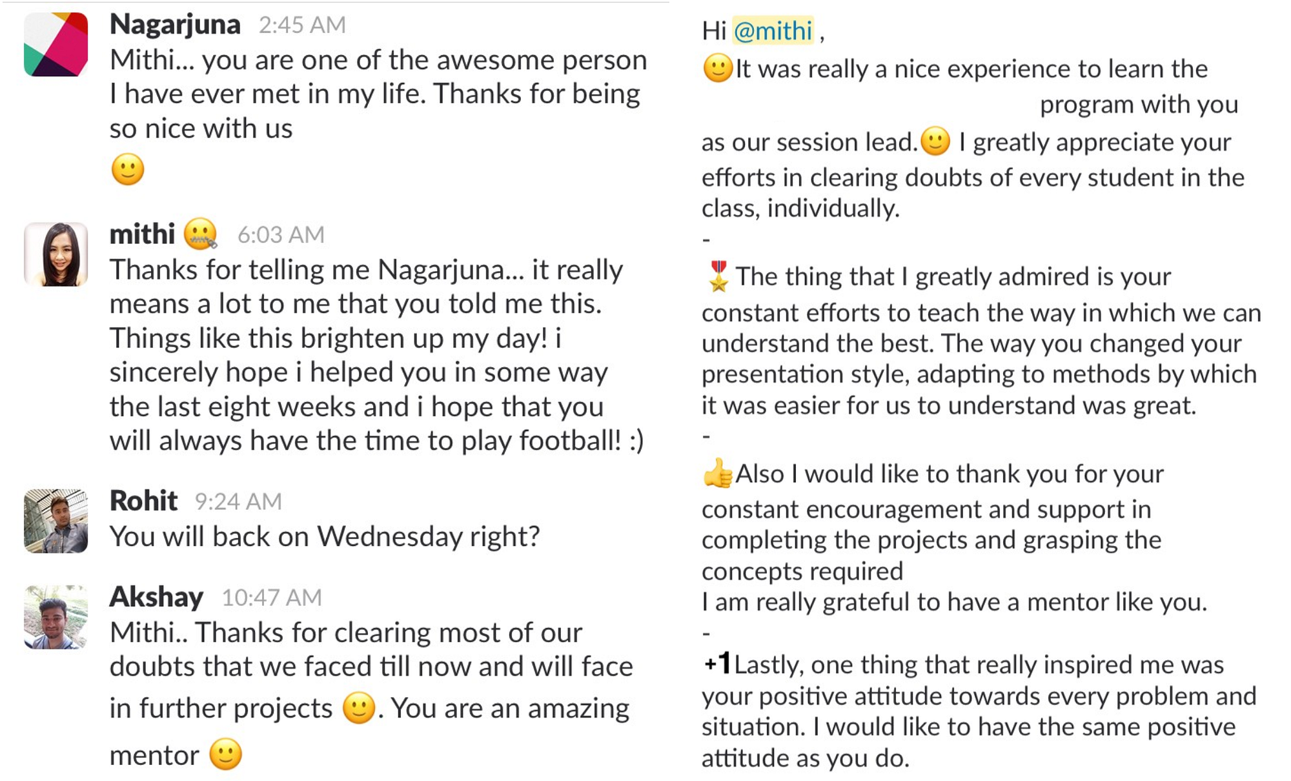
Task: Click Nagarjuna's colorful Slack logo avatar
Action: pyautogui.click(x=56, y=44)
